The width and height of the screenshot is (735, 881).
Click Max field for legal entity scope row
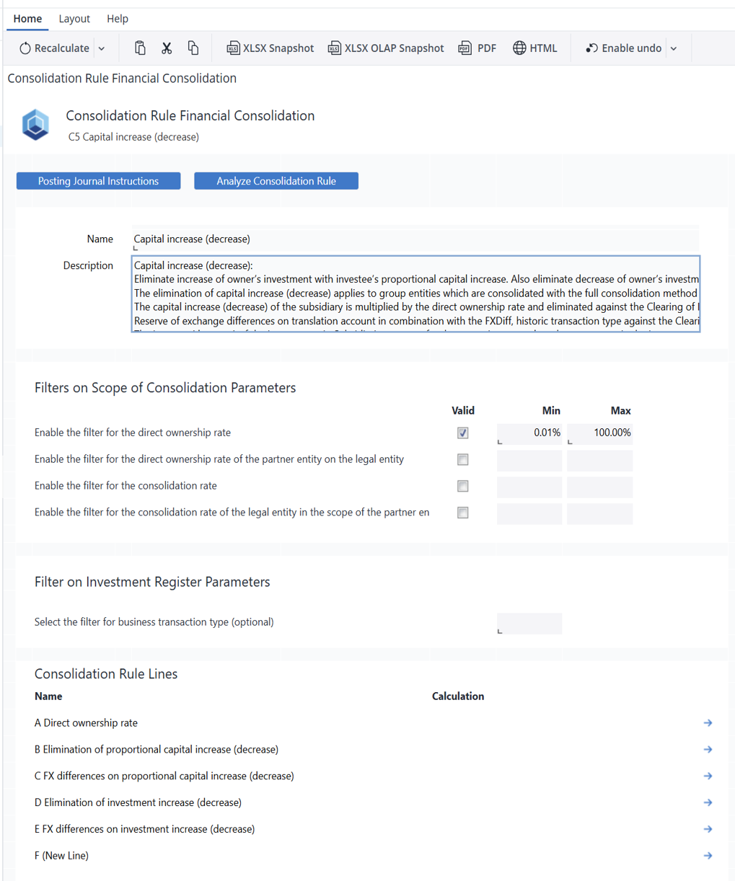599,513
